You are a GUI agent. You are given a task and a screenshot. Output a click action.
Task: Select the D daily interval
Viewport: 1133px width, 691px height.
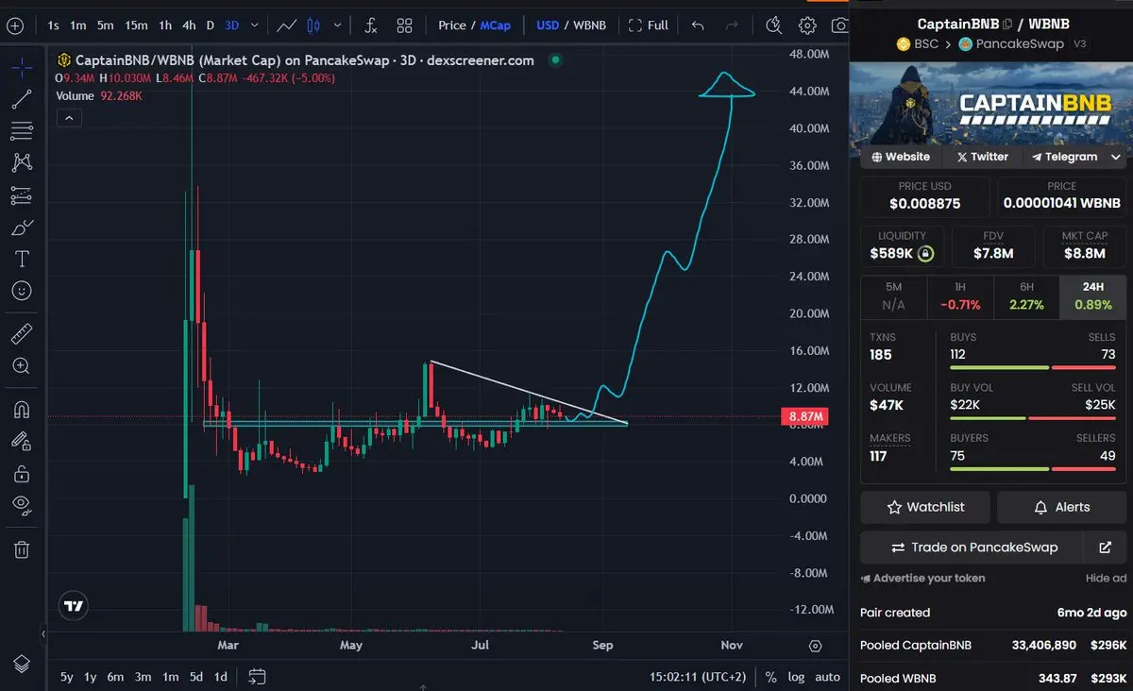pos(211,25)
